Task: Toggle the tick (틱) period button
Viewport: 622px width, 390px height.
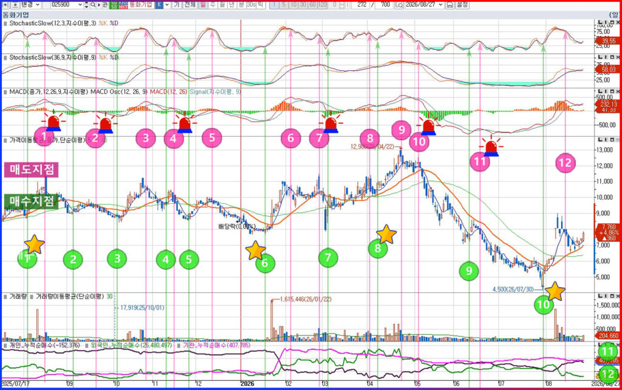Action: coord(260,5)
